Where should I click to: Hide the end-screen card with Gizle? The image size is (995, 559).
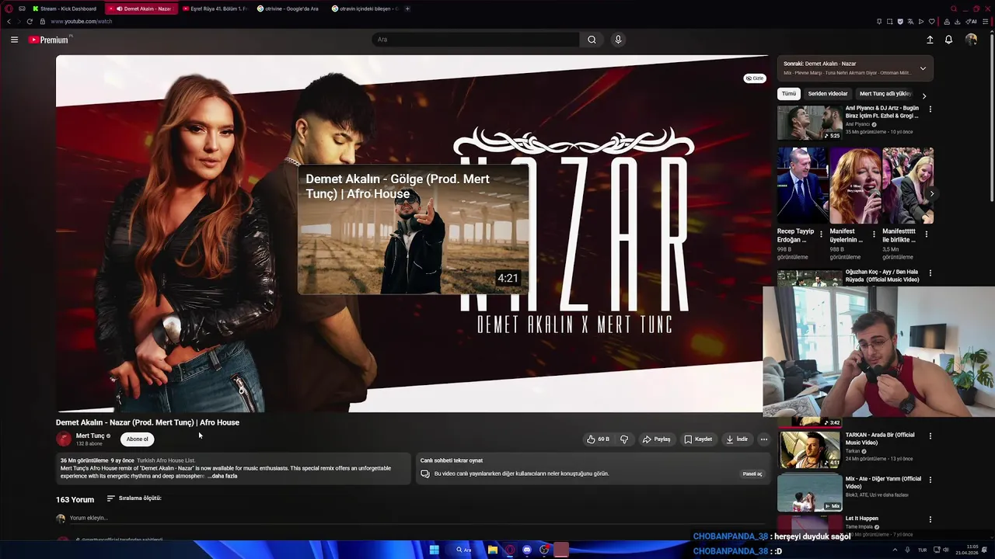(755, 78)
